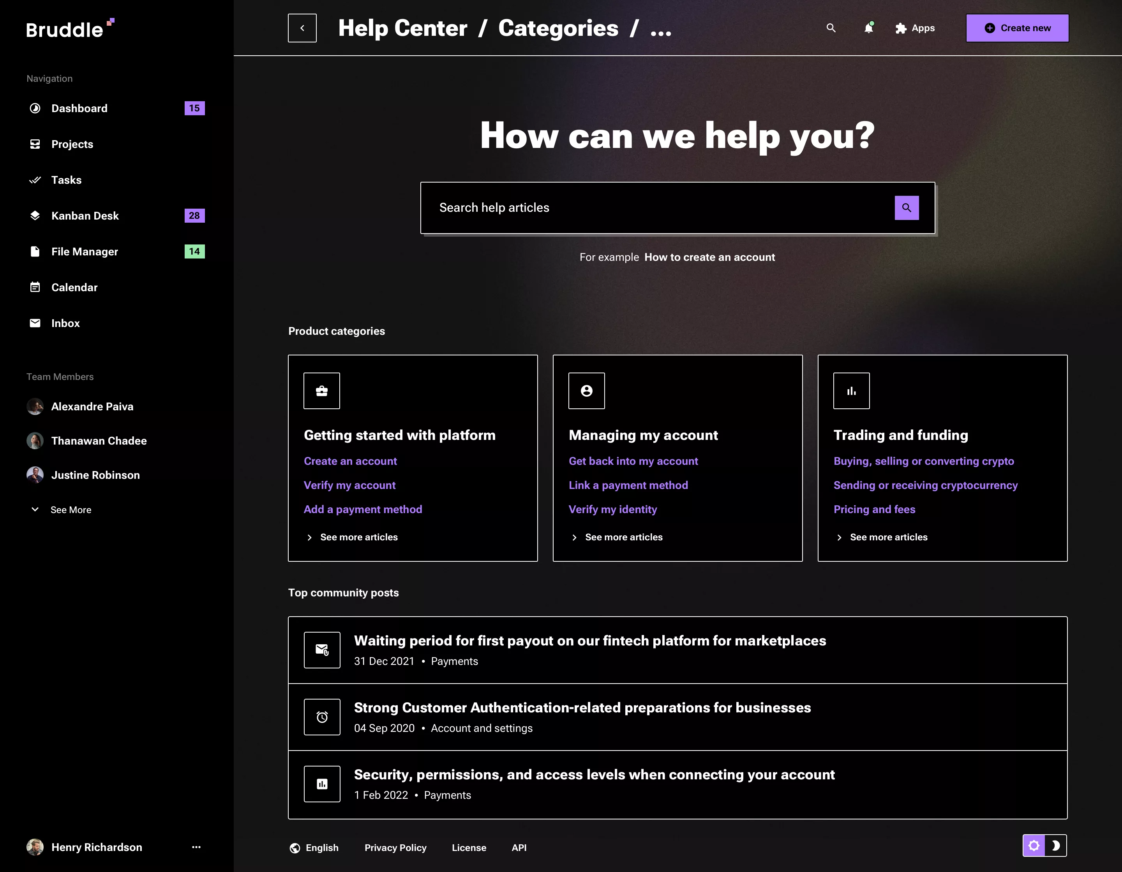Click the purple search button inside help bar

click(907, 207)
